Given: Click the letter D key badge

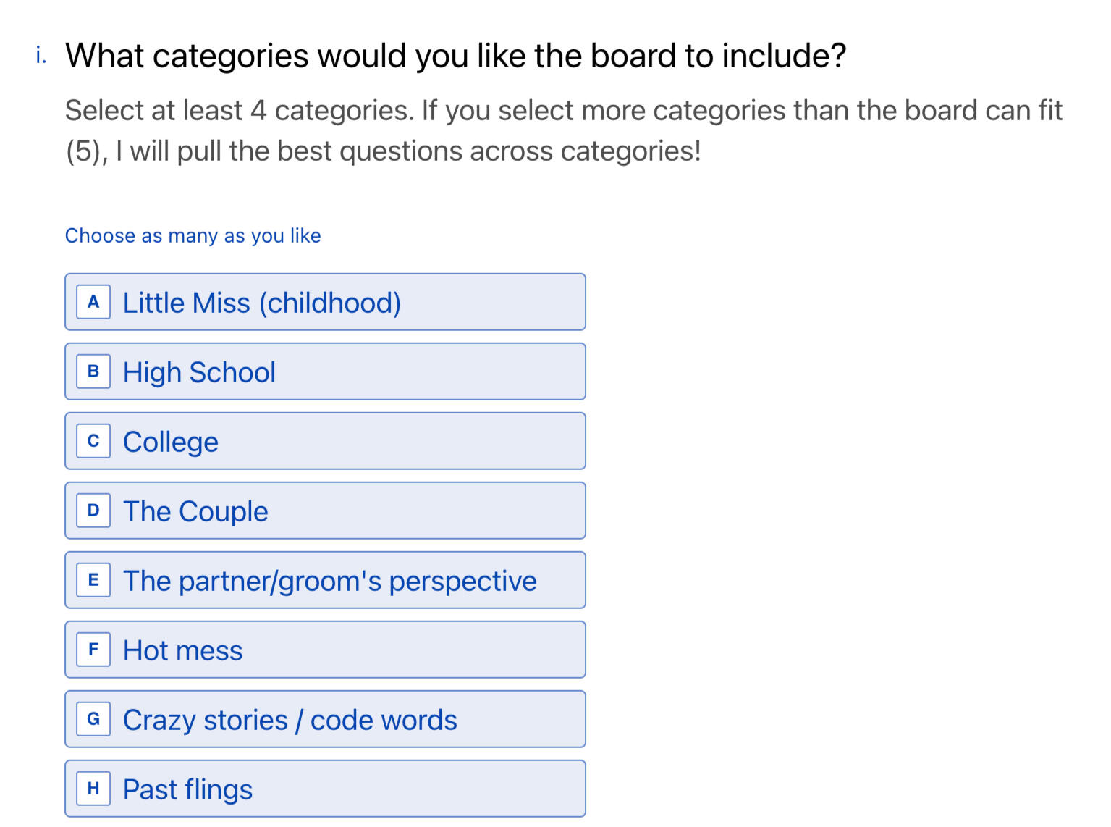Looking at the screenshot, I should [93, 511].
